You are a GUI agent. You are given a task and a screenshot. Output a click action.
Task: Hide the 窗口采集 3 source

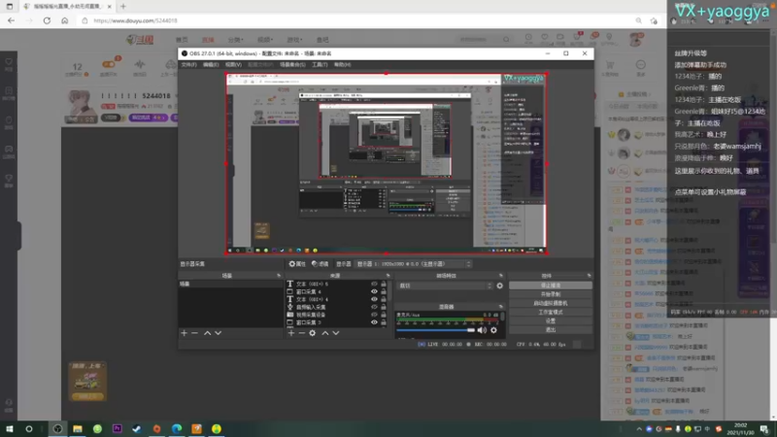pos(374,322)
